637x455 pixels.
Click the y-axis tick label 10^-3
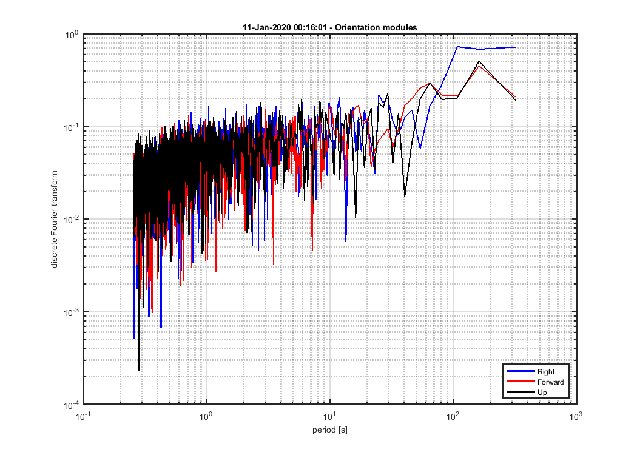coord(72,312)
